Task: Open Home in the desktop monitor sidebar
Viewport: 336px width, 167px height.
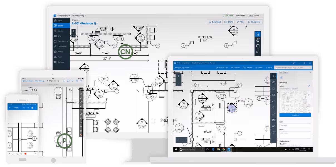Action: (x=61, y=21)
